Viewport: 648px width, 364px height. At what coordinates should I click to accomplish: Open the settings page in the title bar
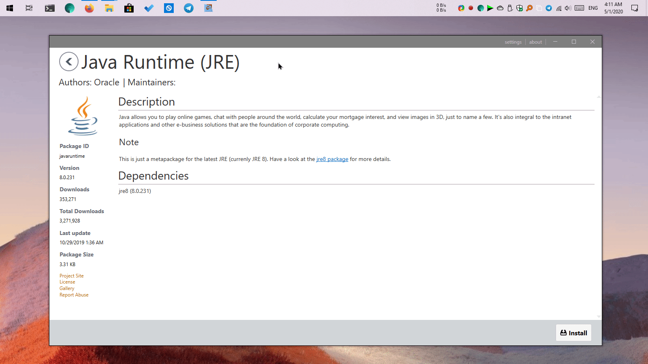point(513,42)
